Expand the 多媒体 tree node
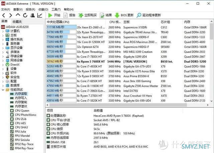 click(x=3, y=52)
